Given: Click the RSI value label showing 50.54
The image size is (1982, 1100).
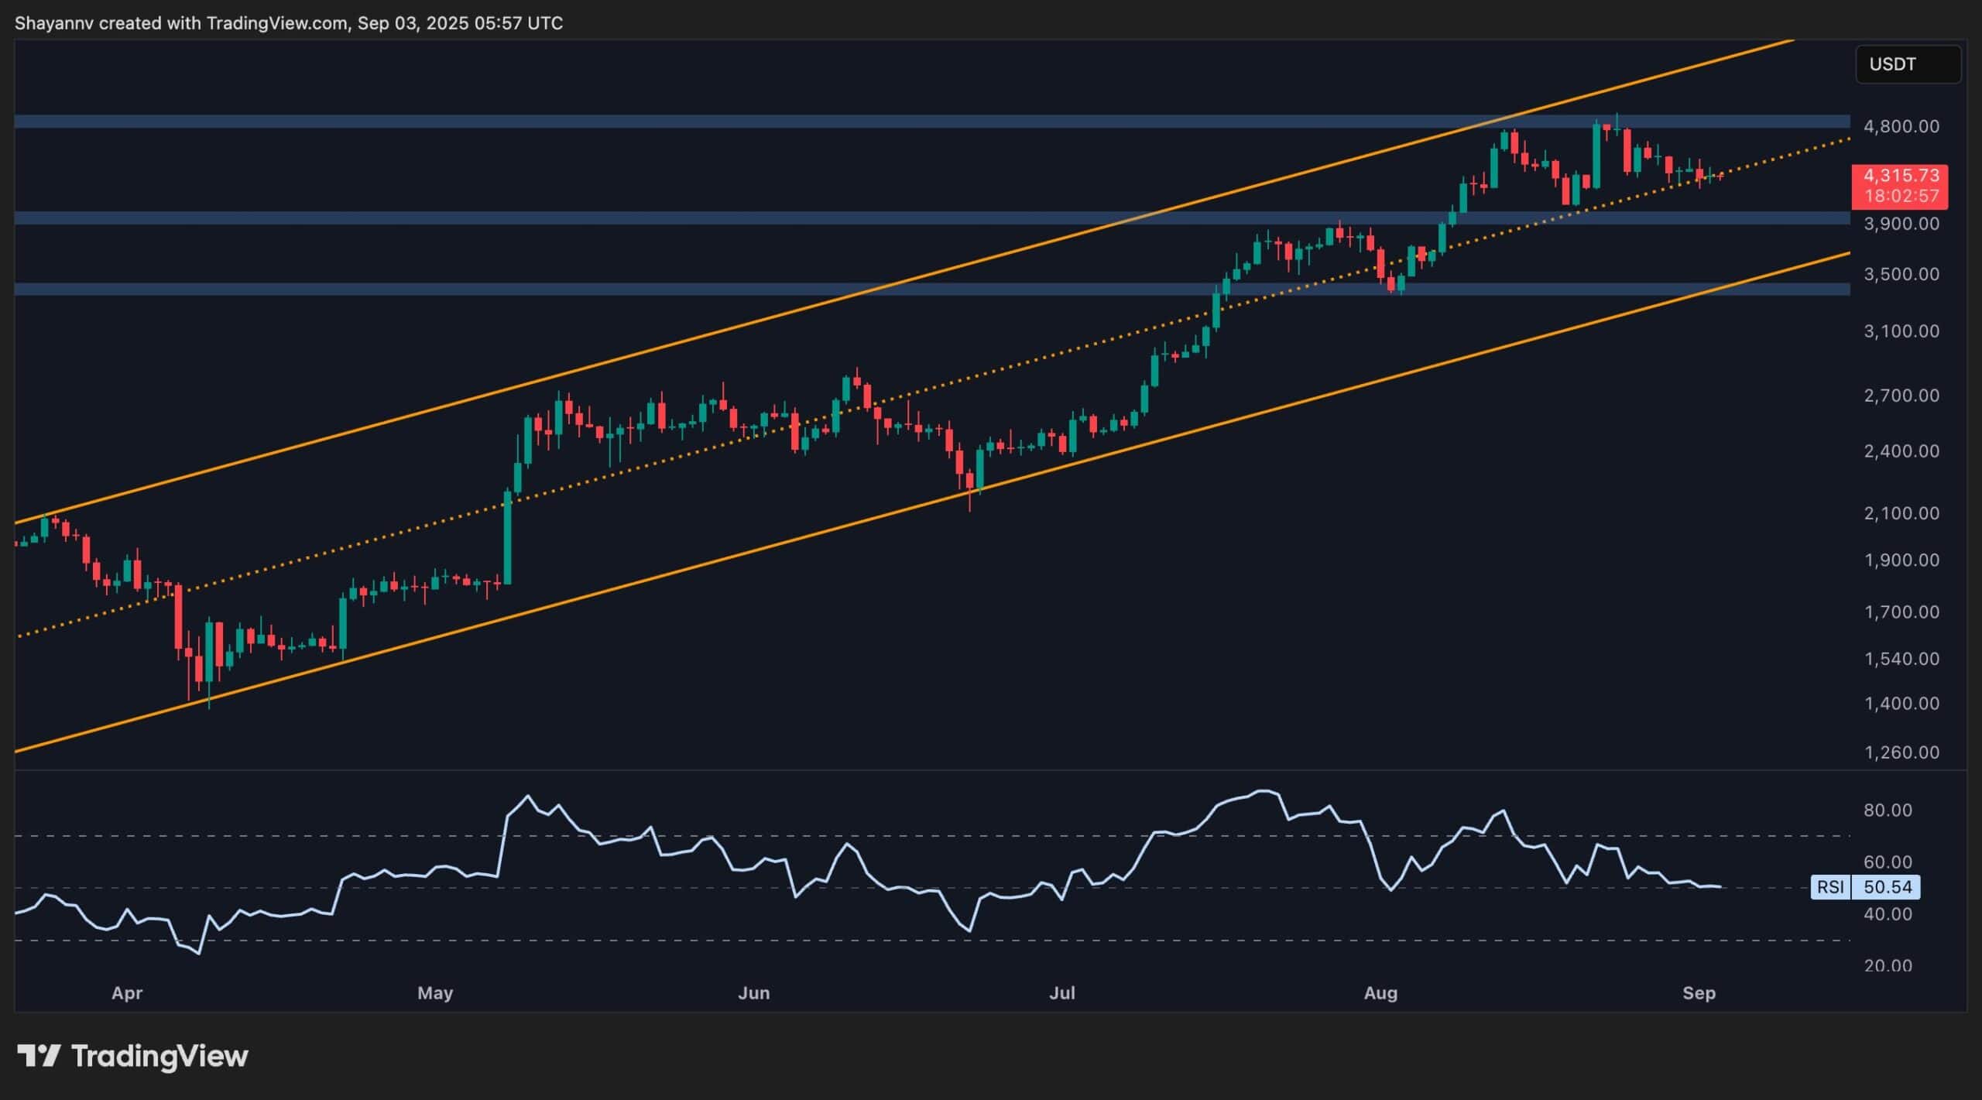Looking at the screenshot, I should pos(1889,888).
